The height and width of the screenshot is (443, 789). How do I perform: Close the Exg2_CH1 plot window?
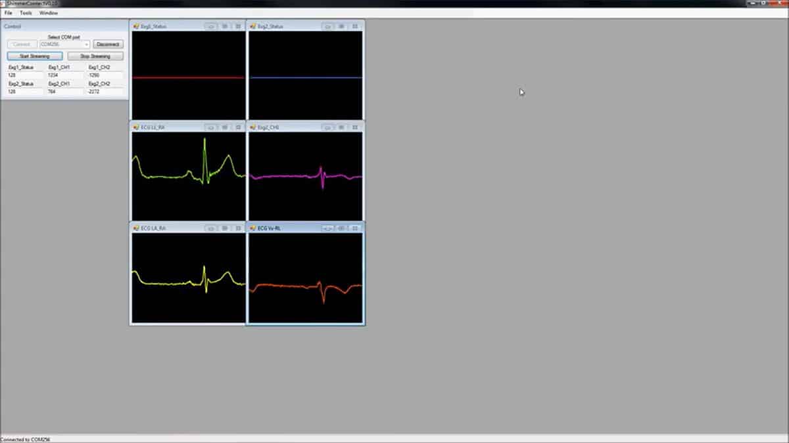coord(355,127)
